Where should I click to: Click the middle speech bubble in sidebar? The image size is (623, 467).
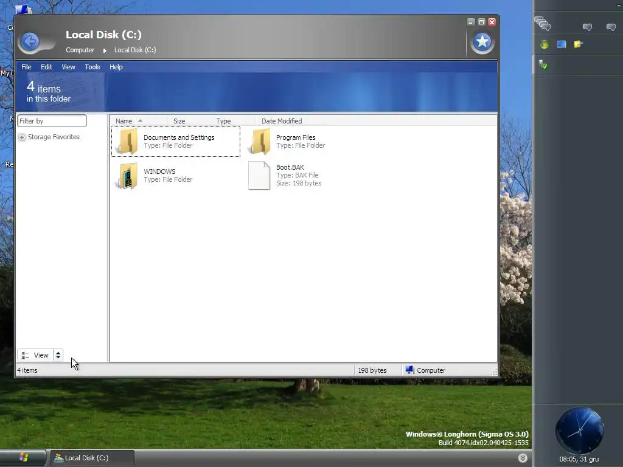[587, 27]
